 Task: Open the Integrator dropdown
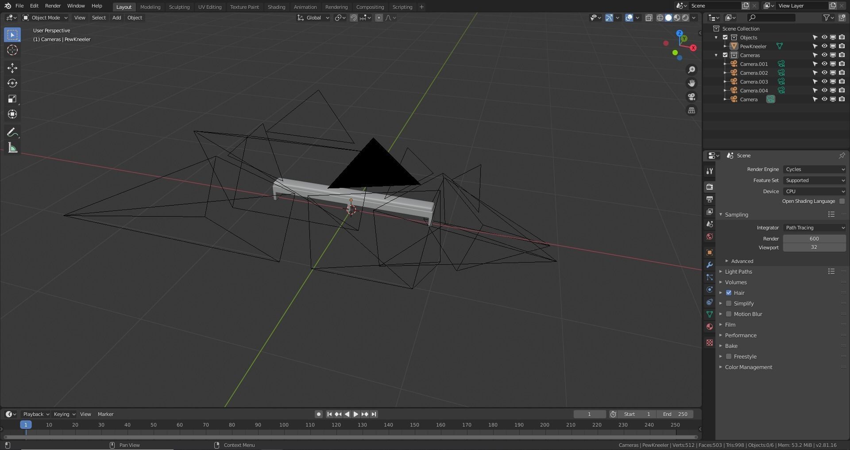tap(815, 228)
